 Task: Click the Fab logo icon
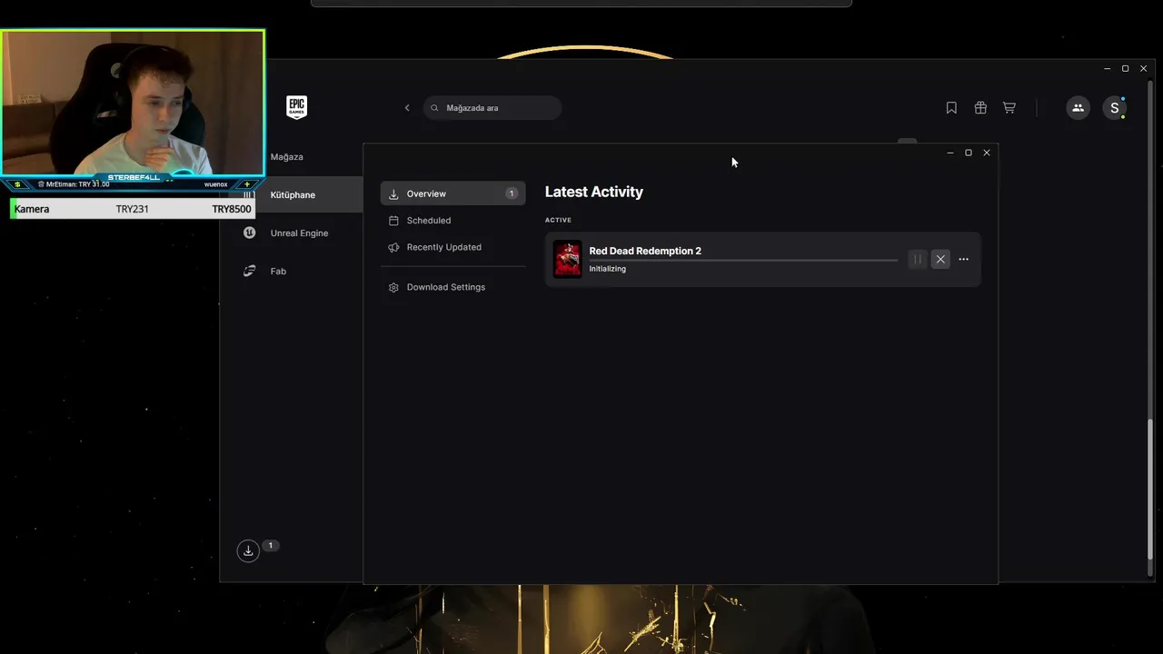point(249,271)
